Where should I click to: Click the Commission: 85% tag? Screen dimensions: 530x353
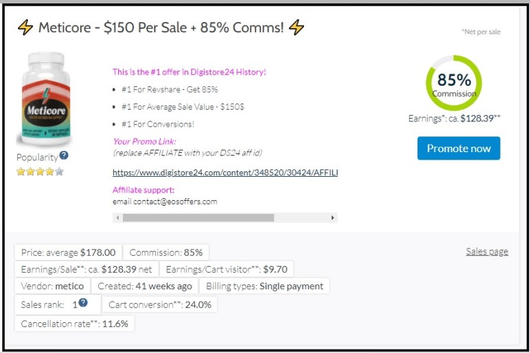(x=166, y=252)
